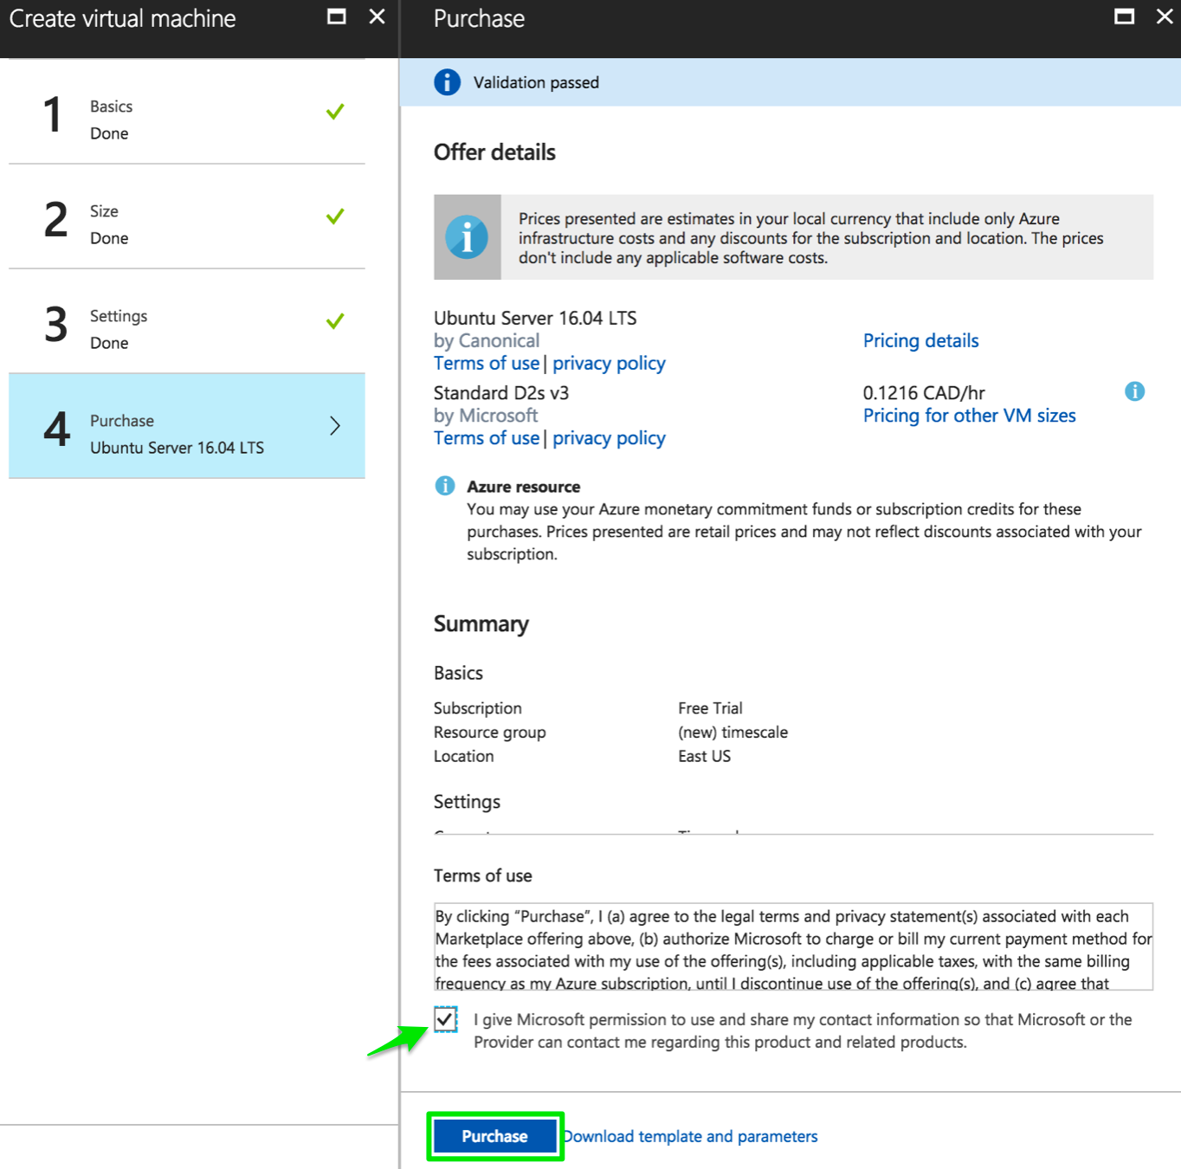Open Pricing for other VM sizes

coord(969,416)
